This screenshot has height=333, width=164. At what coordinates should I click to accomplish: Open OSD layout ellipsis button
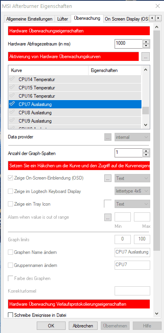pyautogui.click(x=108, y=178)
